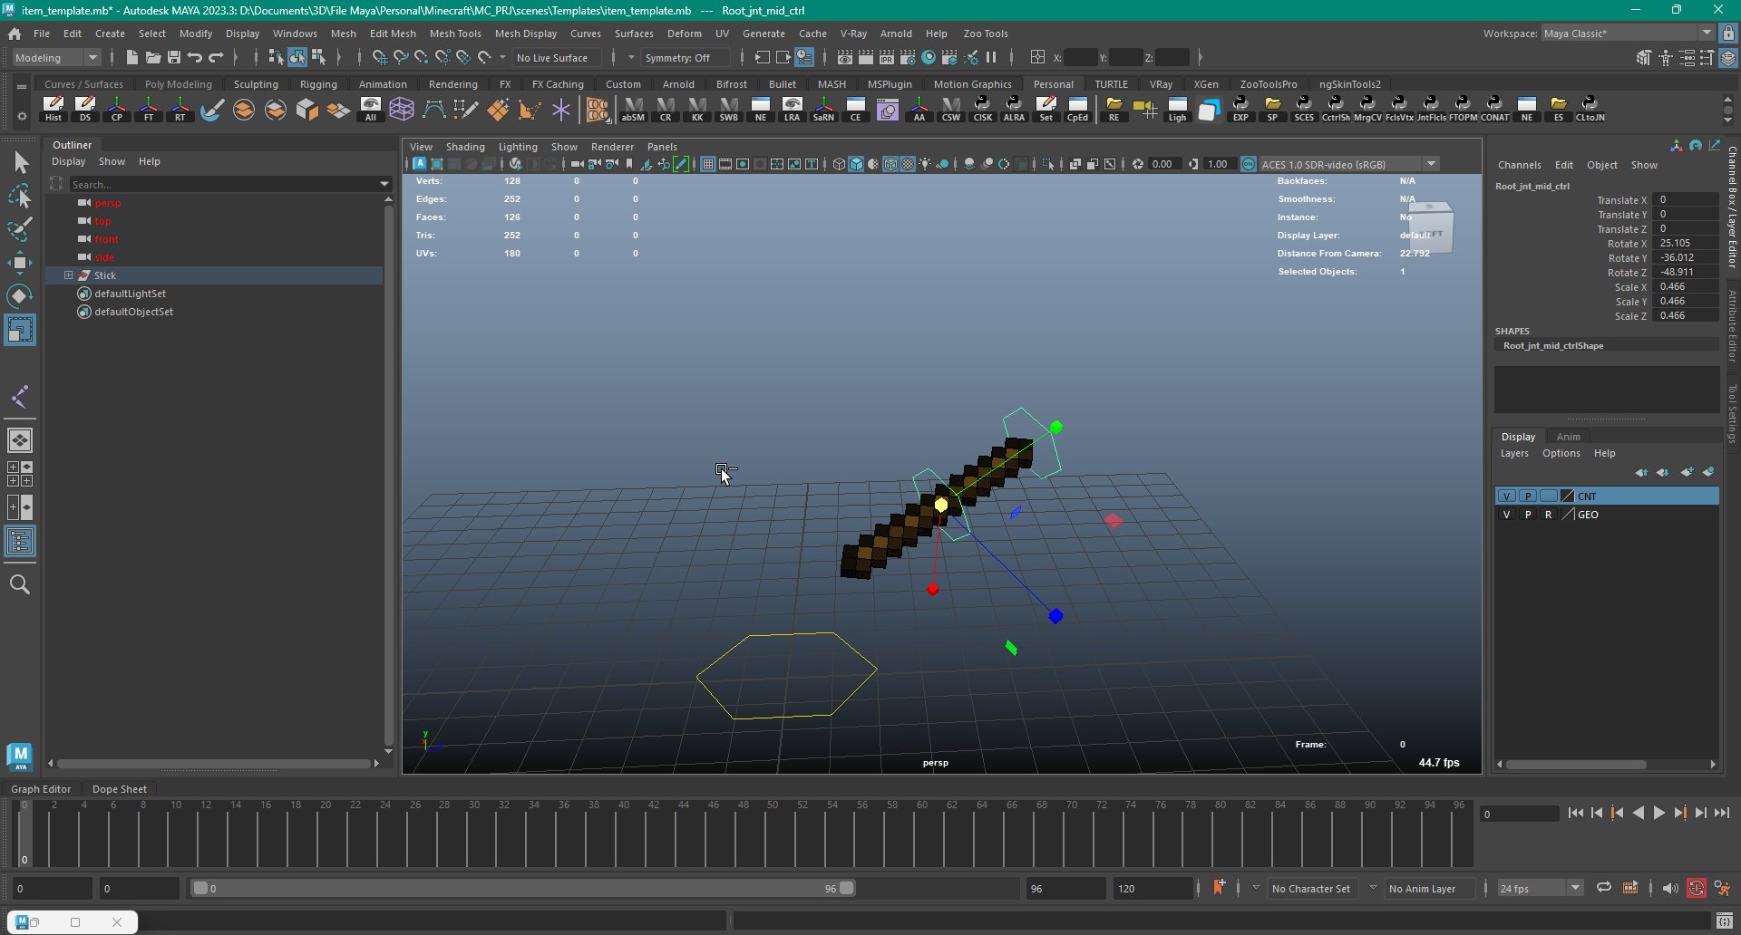Viewport: 1741px width, 935px height.
Task: Click the LRA shelf button
Action: pyautogui.click(x=792, y=109)
